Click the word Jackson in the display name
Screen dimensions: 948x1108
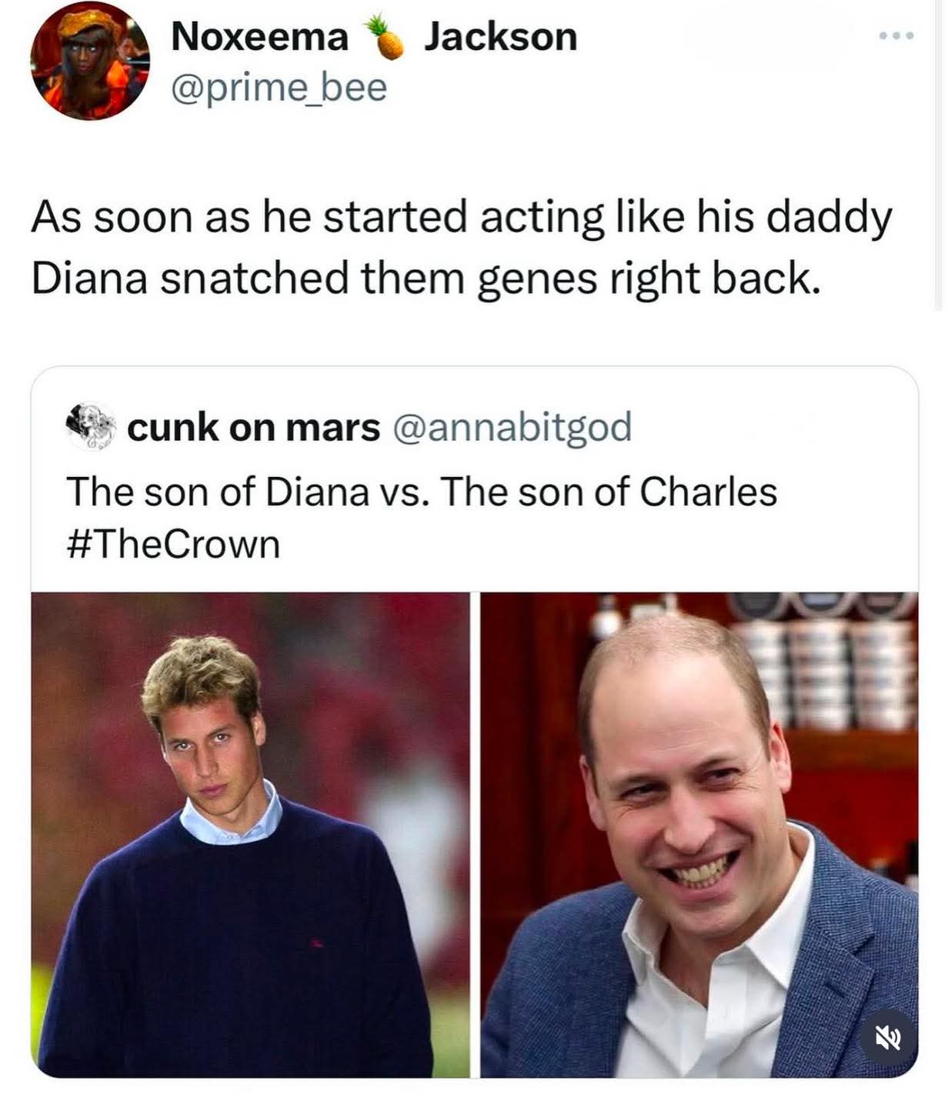point(500,37)
